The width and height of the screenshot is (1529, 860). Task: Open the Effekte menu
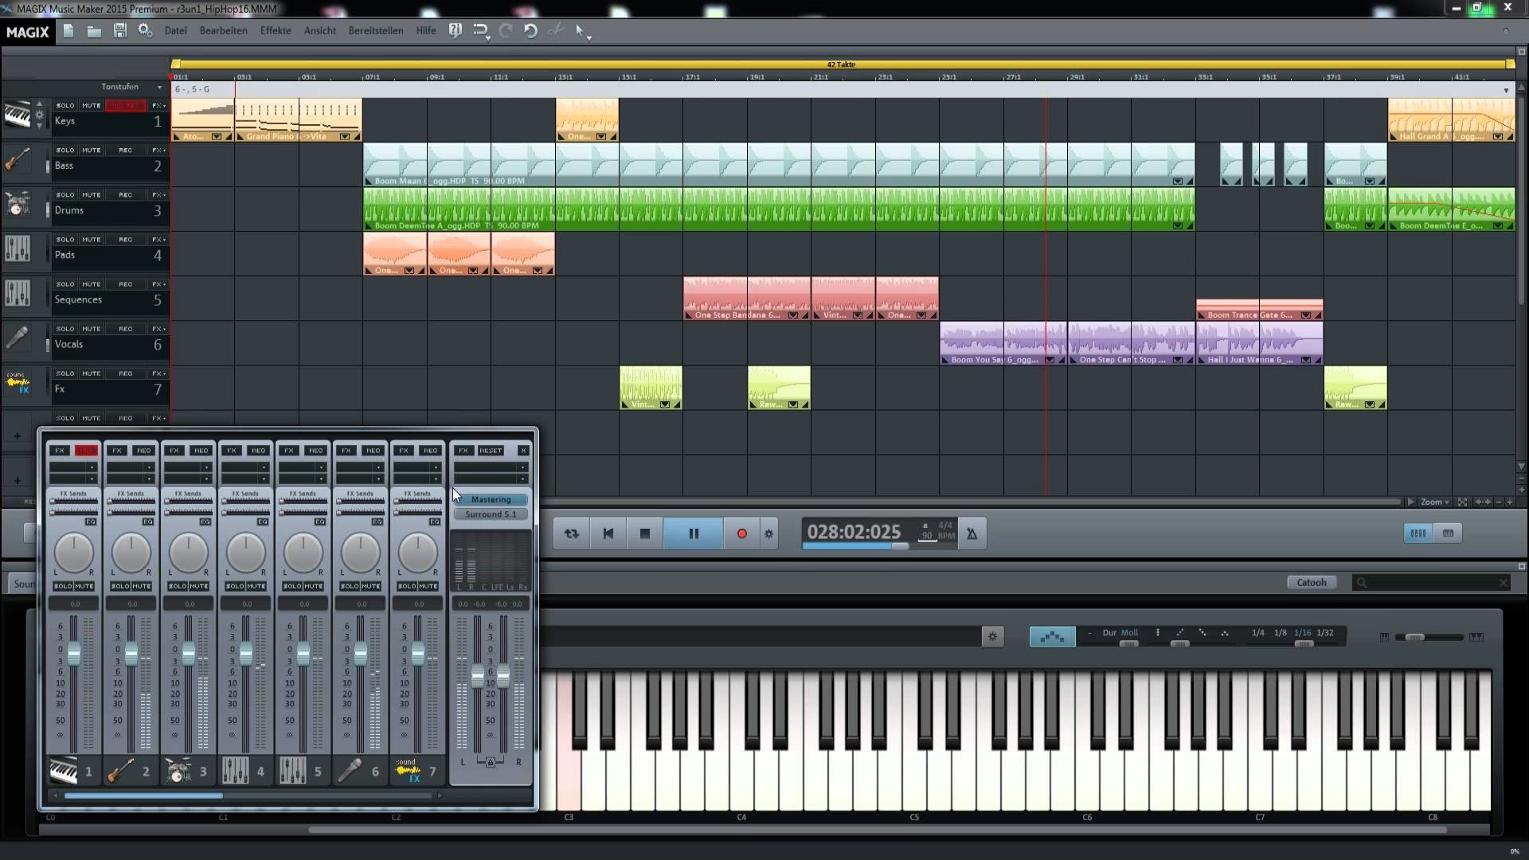coord(276,30)
